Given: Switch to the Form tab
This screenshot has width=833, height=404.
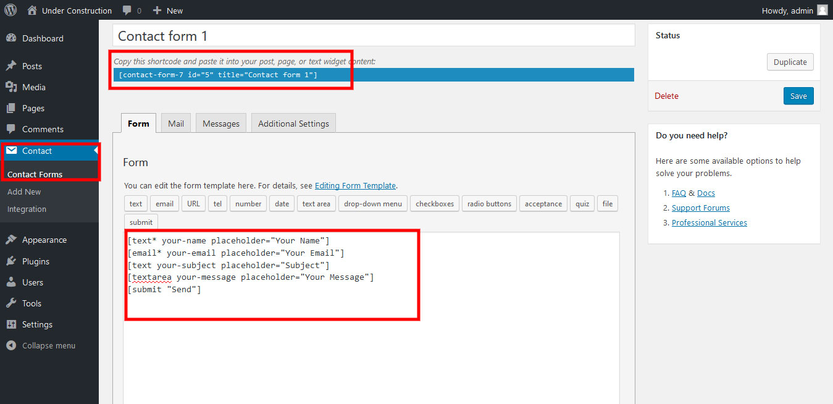Looking at the screenshot, I should pos(138,123).
